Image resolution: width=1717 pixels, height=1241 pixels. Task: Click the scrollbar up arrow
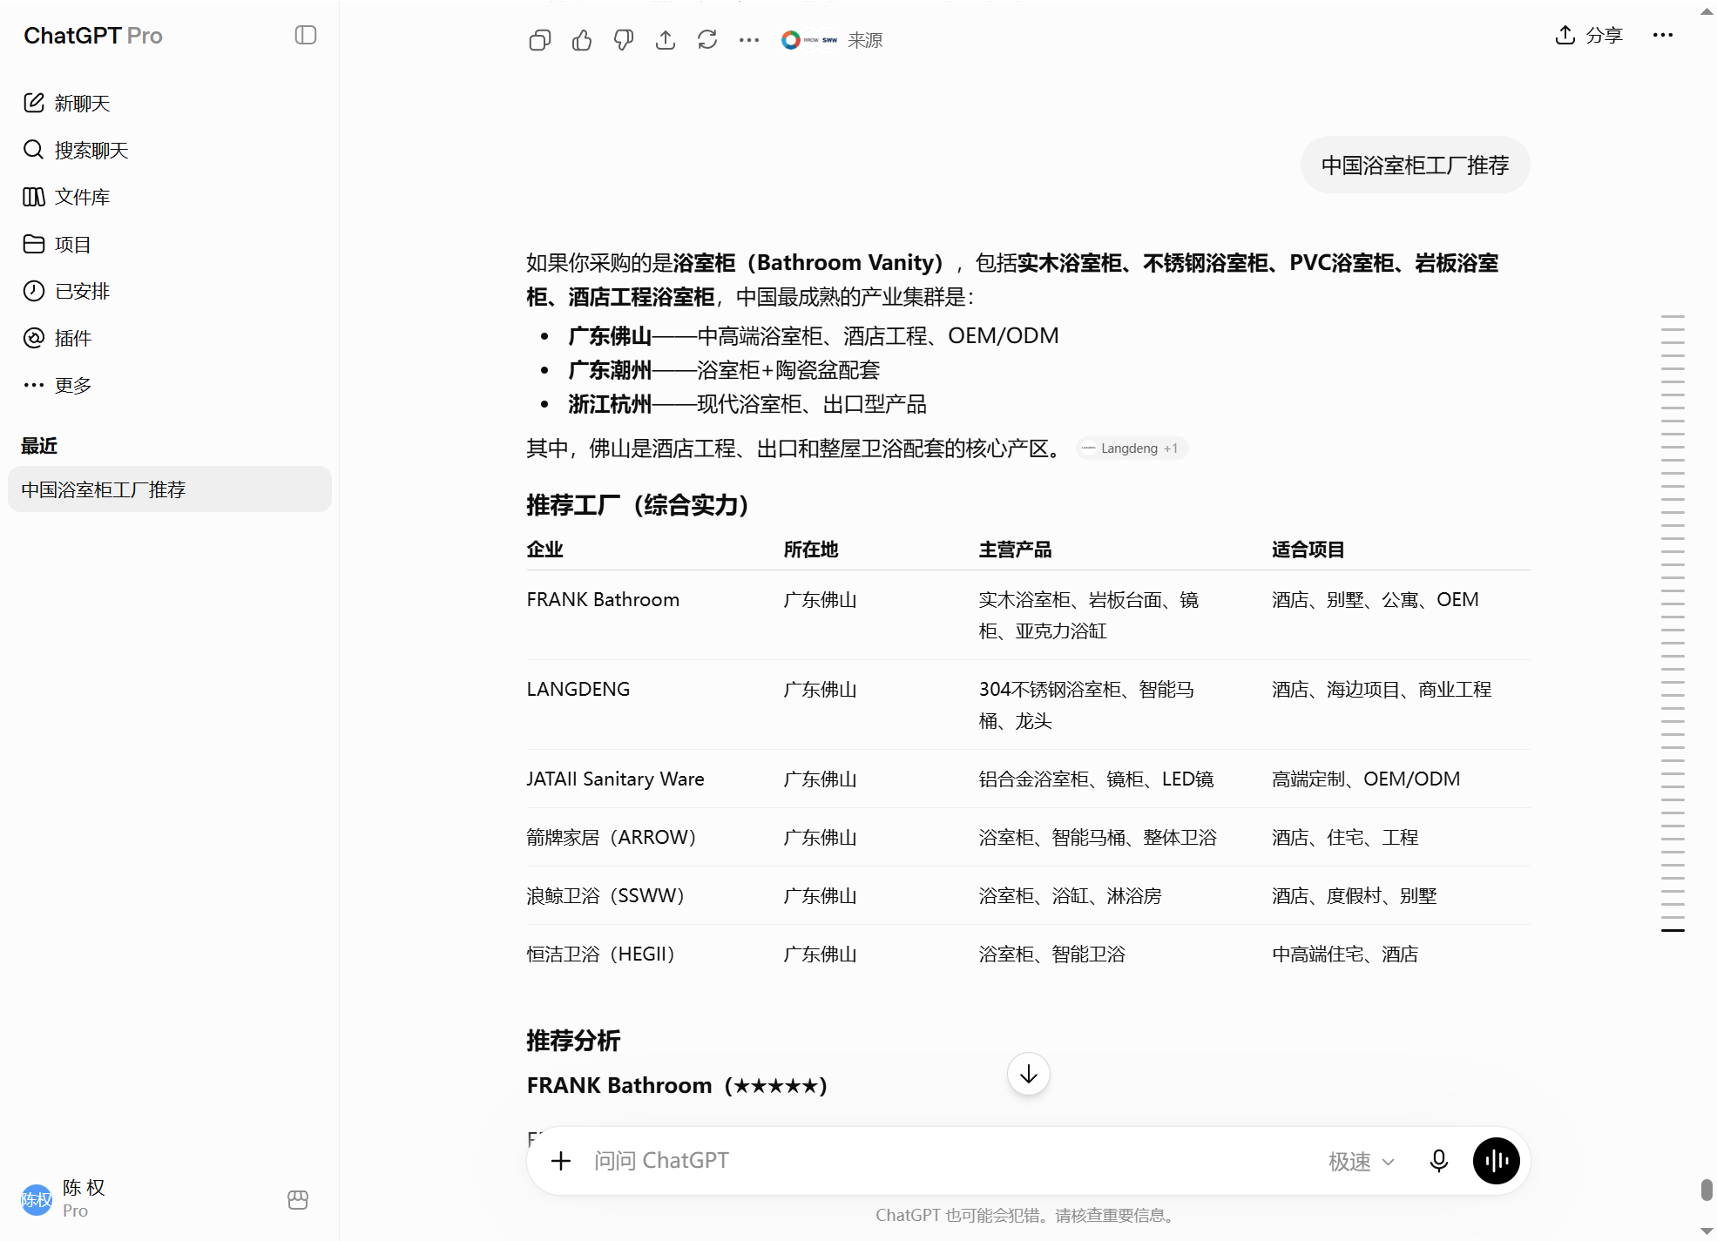1707,11
